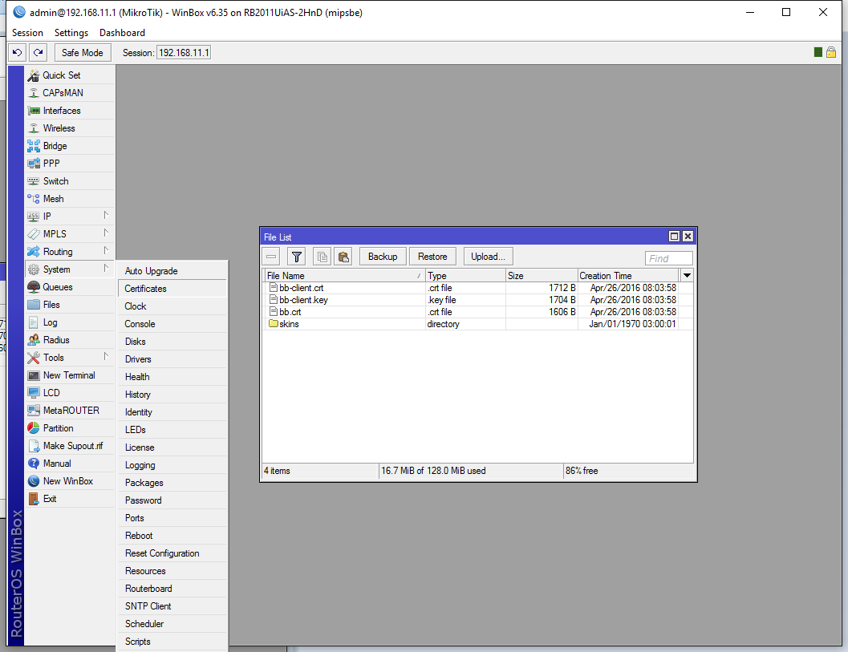Open the Queues menu icon
The height and width of the screenshot is (652, 848).
tap(34, 287)
